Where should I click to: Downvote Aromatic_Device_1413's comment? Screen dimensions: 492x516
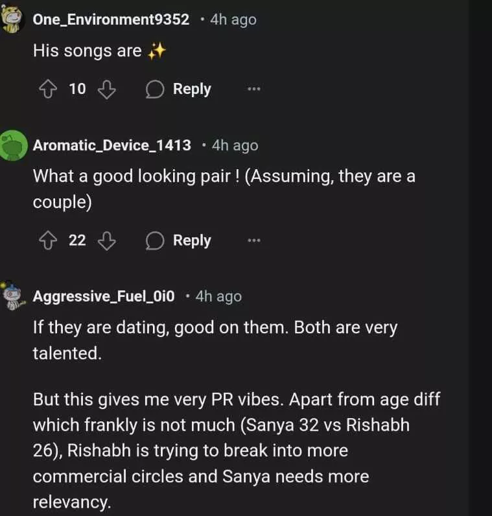click(x=106, y=241)
